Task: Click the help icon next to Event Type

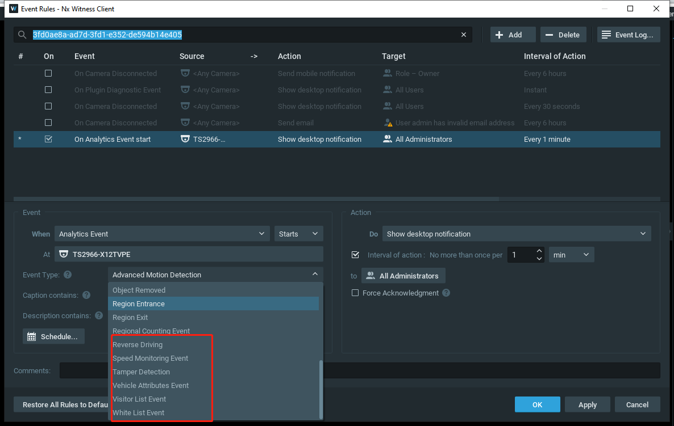Action: (68, 275)
